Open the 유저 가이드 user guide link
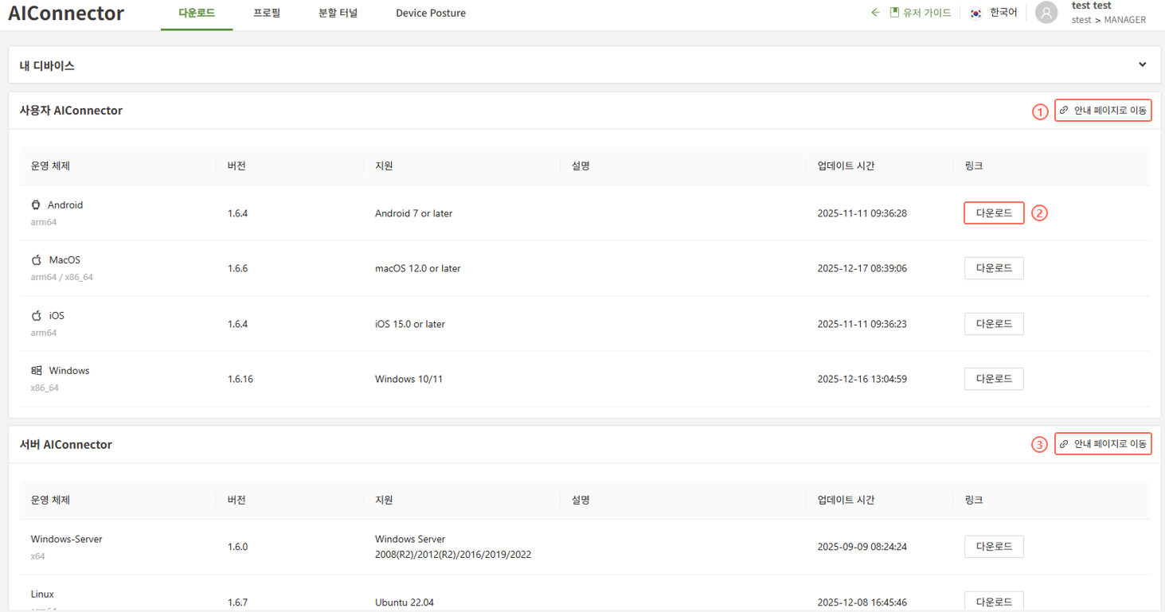This screenshot has height=612, width=1165. tap(921, 13)
